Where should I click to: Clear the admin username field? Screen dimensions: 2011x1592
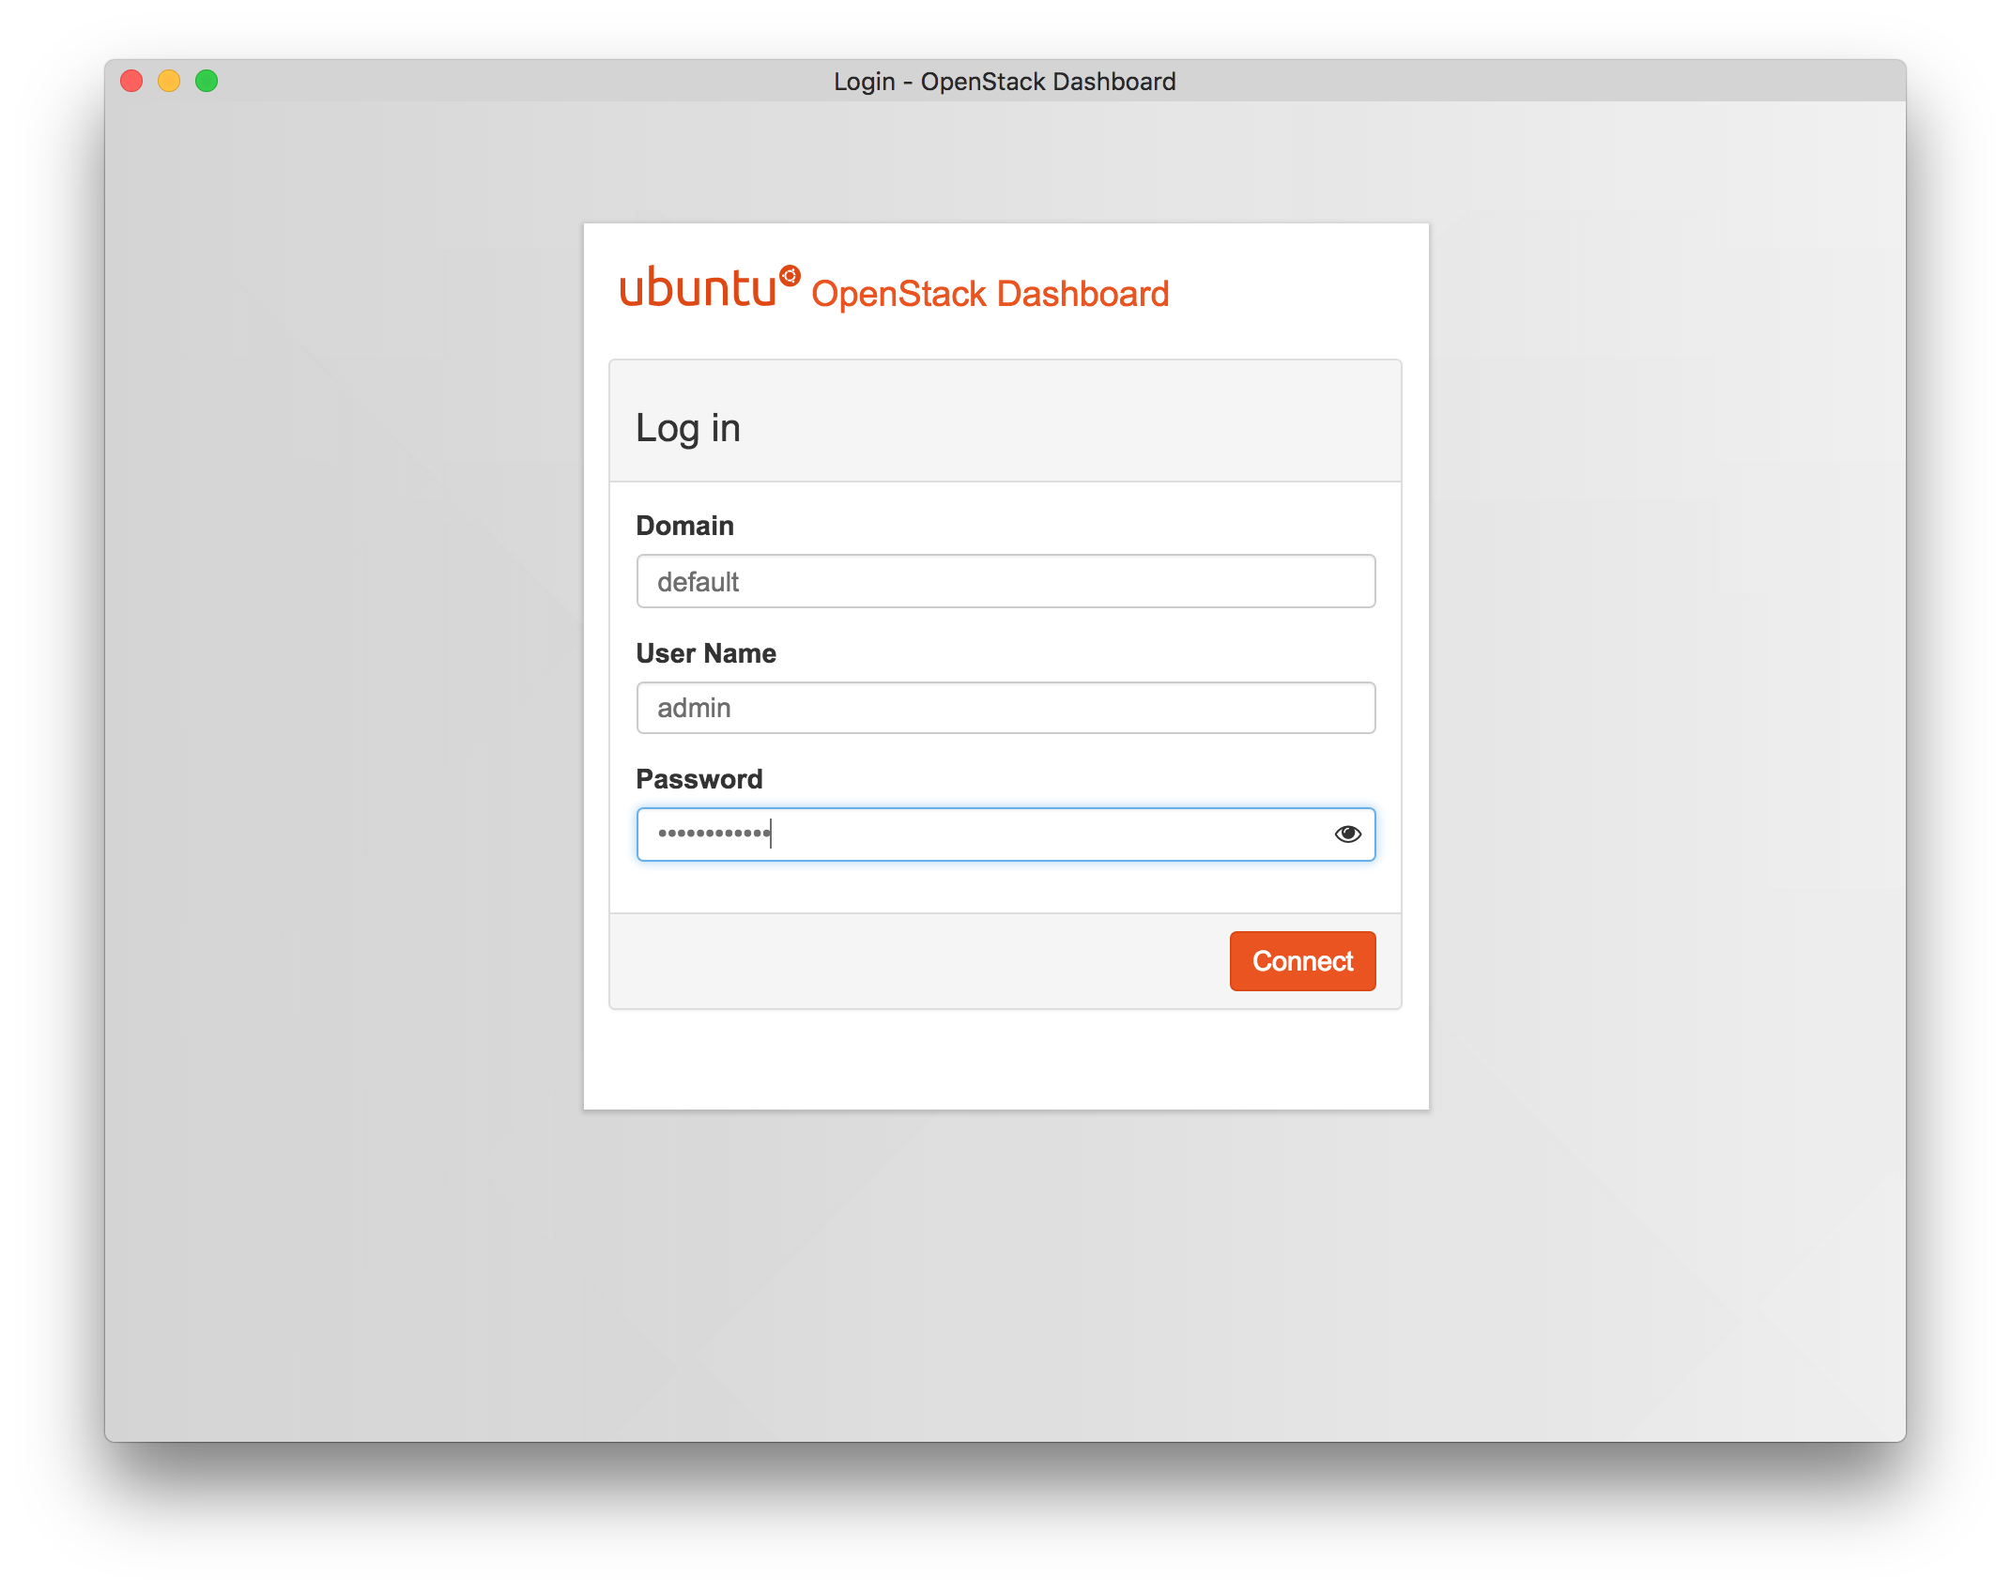click(1005, 707)
